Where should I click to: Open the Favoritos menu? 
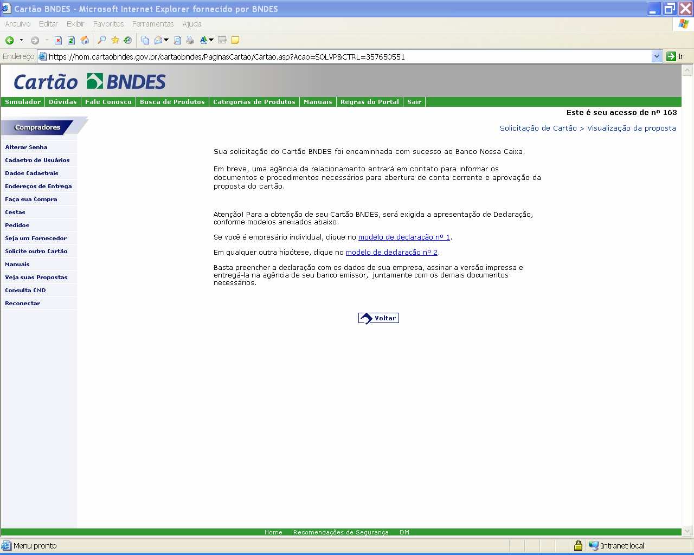tap(108, 24)
